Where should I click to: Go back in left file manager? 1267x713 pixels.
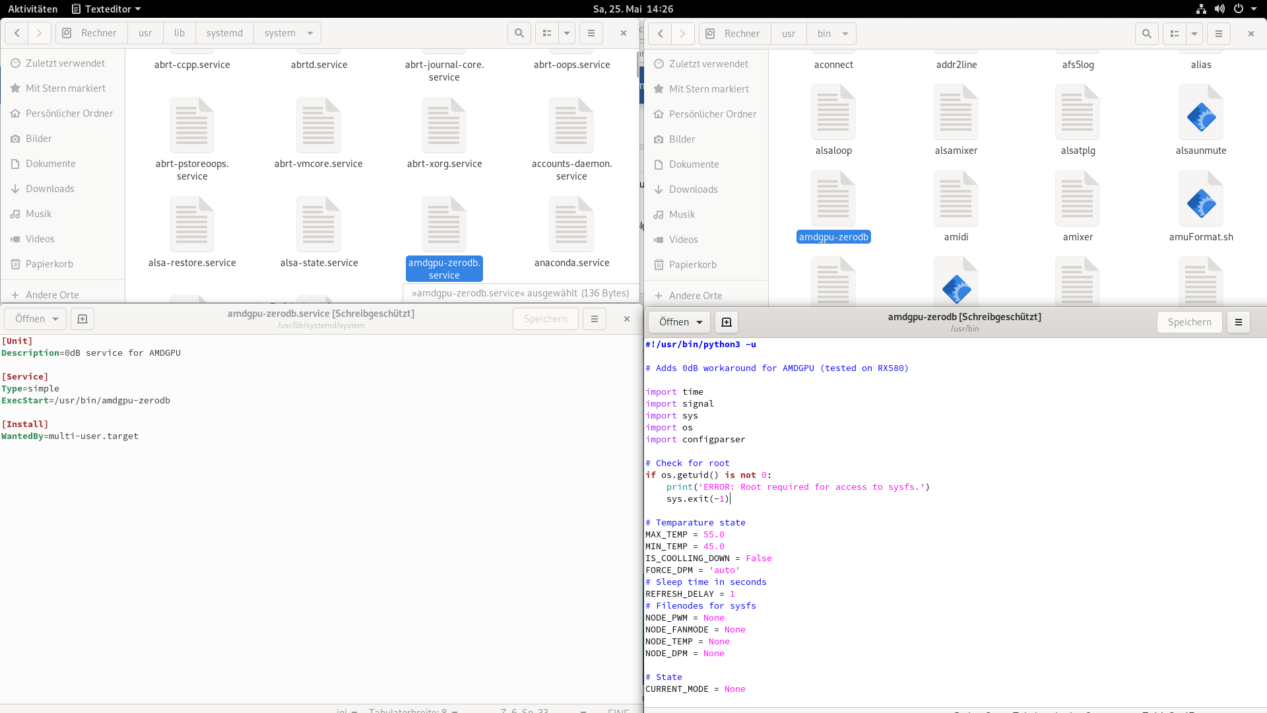click(x=17, y=33)
